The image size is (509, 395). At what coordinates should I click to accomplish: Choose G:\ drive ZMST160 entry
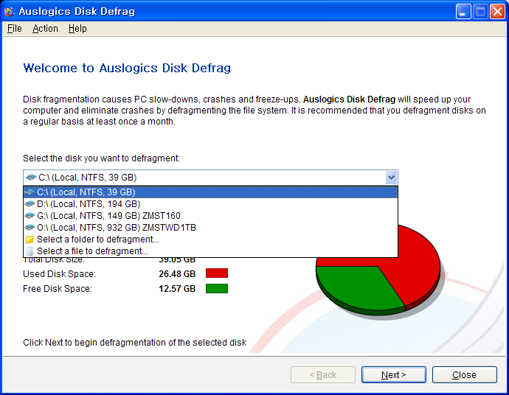click(x=211, y=216)
